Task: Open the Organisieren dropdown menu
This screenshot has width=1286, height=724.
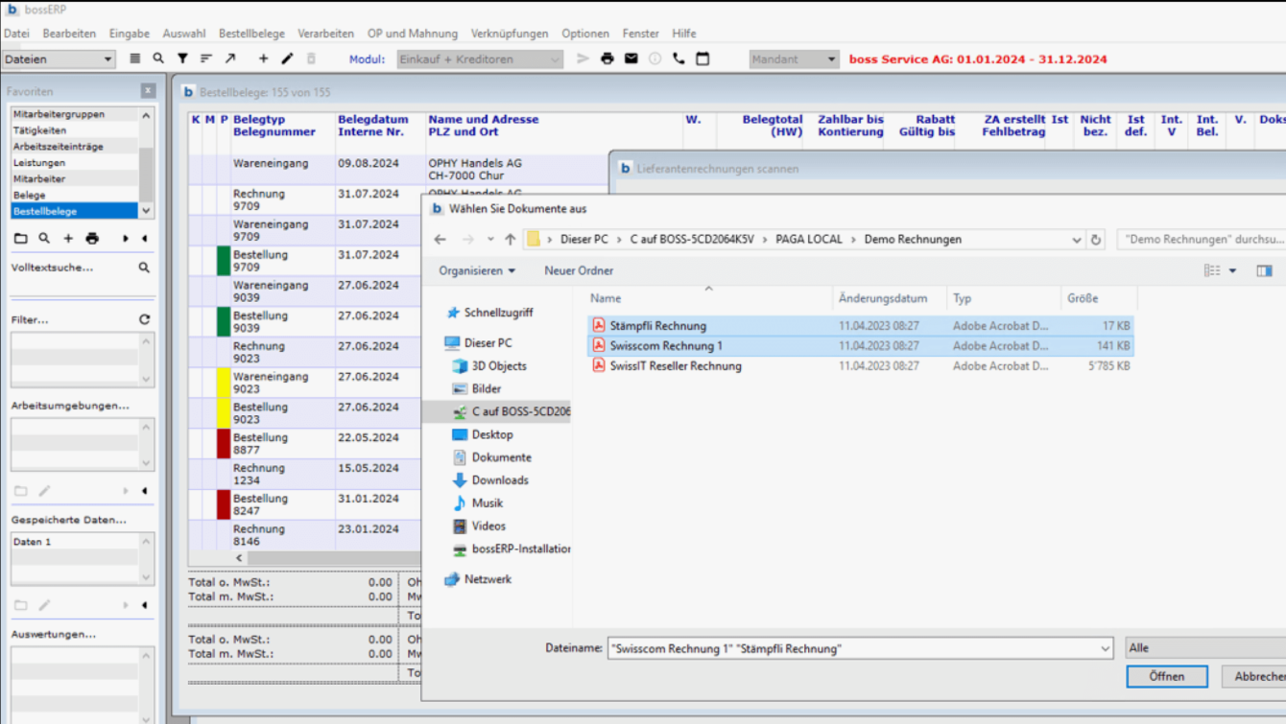Action: point(477,271)
